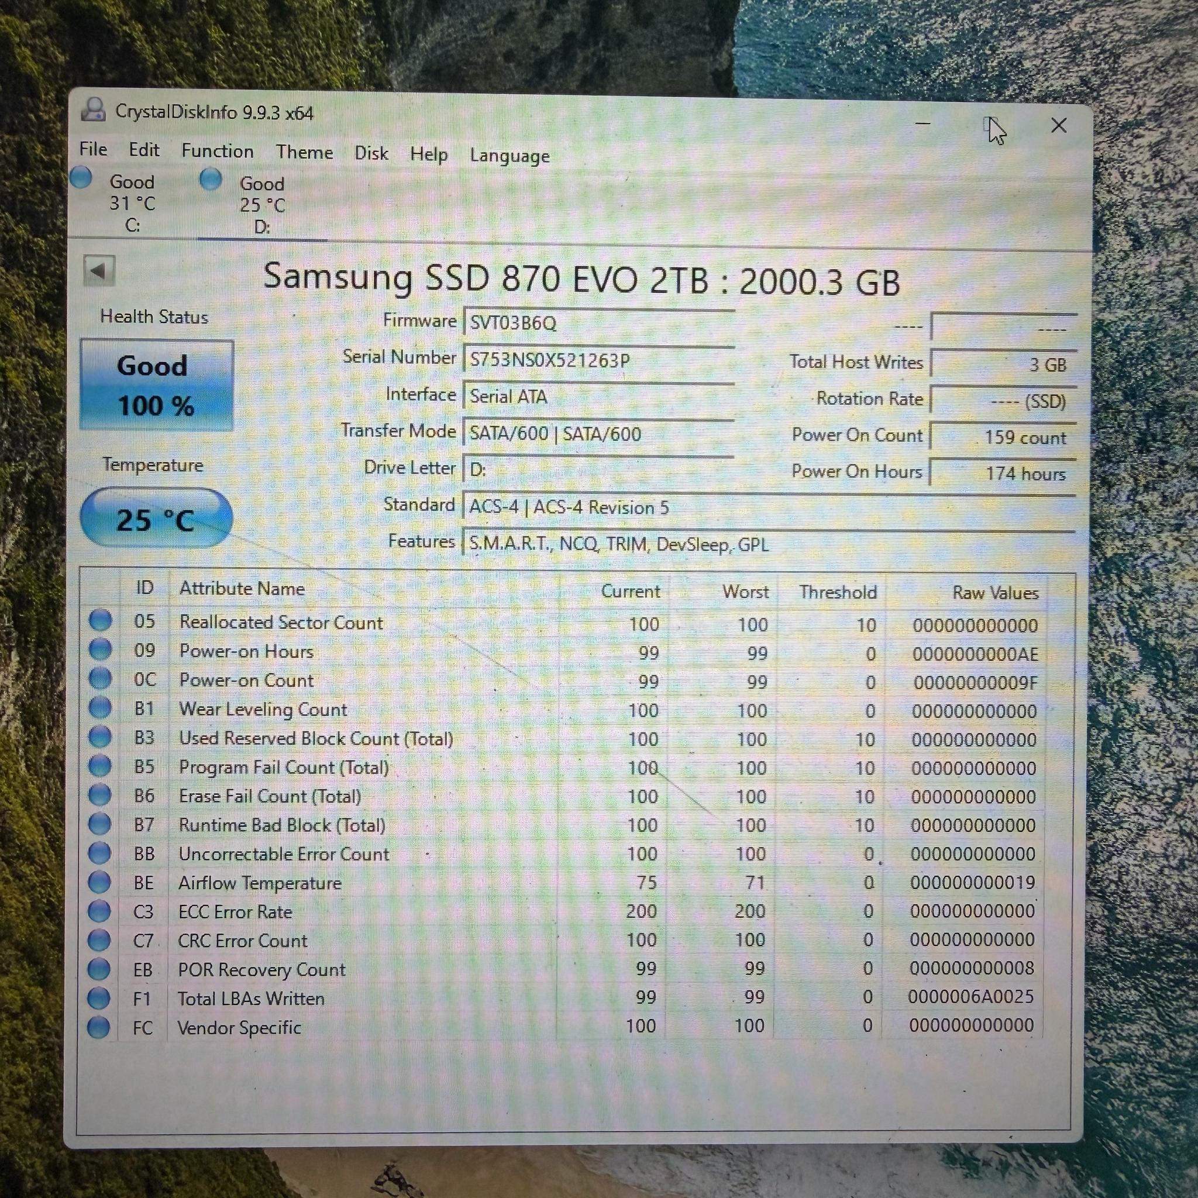Open the Function menu
This screenshot has width=1198, height=1198.
(217, 152)
